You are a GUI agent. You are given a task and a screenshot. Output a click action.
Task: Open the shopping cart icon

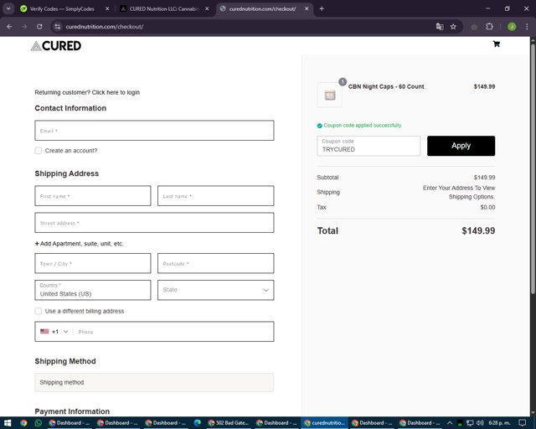pyautogui.click(x=497, y=44)
